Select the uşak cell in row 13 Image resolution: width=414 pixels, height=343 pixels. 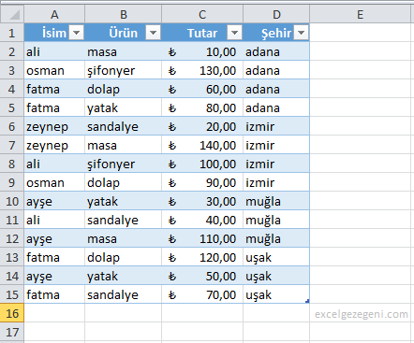tap(276, 257)
